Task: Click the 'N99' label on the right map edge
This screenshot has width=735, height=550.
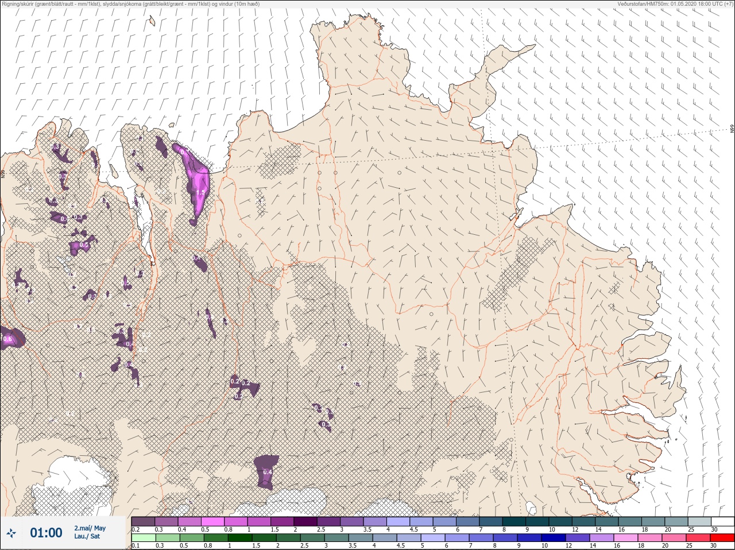Action: (x=732, y=129)
